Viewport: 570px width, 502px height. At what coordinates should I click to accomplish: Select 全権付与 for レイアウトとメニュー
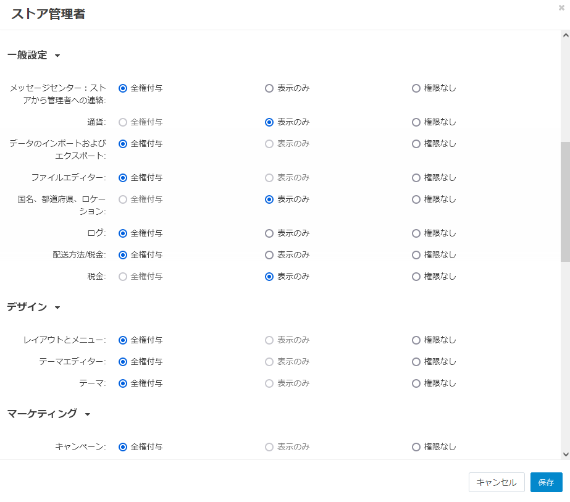(123, 340)
